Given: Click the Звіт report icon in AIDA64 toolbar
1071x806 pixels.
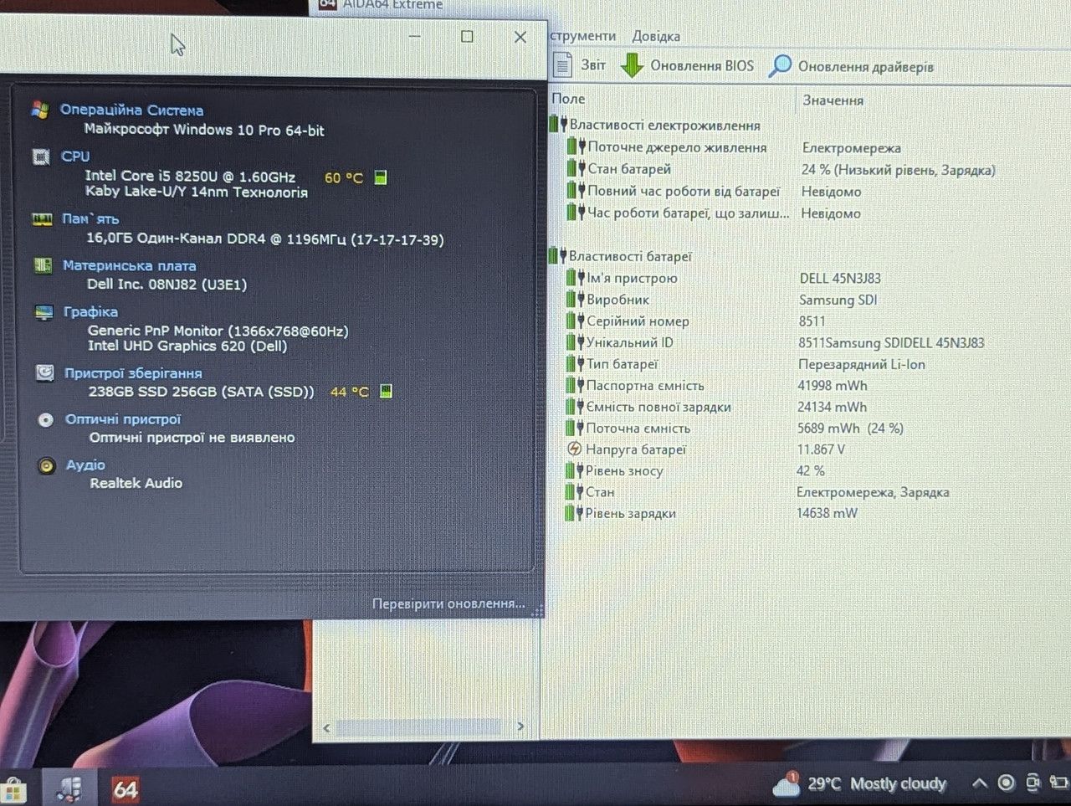Looking at the screenshot, I should [x=563, y=64].
